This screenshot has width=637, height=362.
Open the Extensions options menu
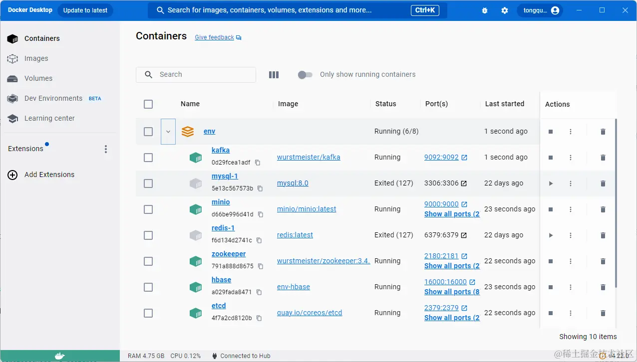tap(105, 149)
